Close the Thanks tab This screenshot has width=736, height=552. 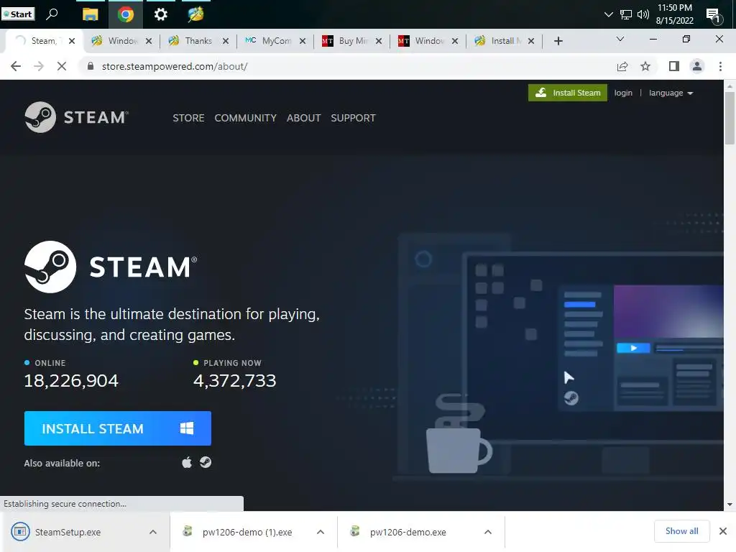tap(225, 41)
